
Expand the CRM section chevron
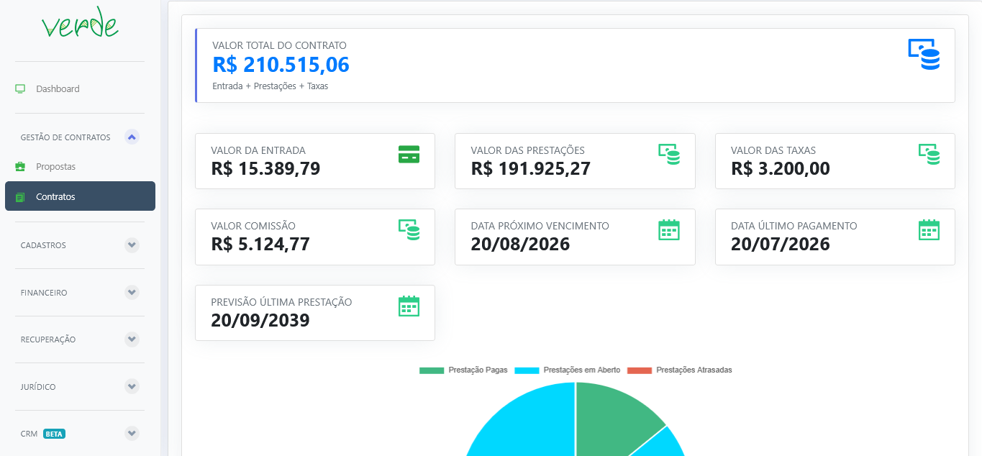132,434
